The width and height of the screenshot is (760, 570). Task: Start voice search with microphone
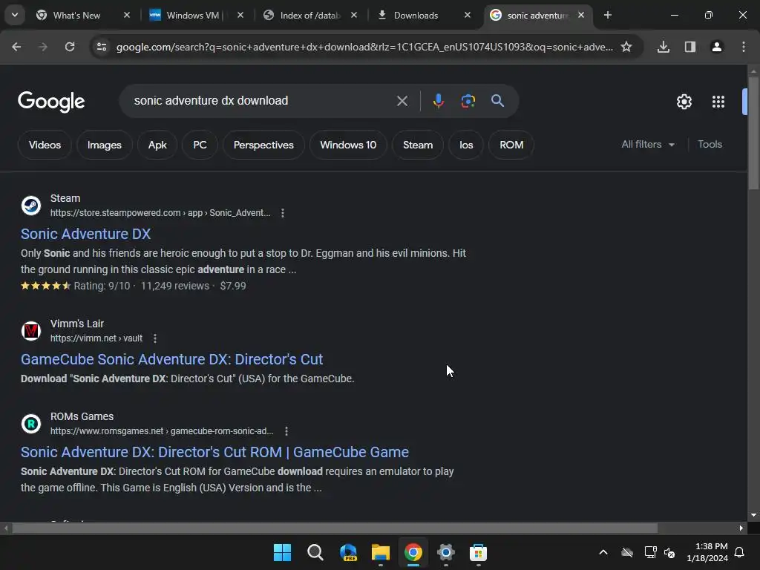pyautogui.click(x=438, y=101)
